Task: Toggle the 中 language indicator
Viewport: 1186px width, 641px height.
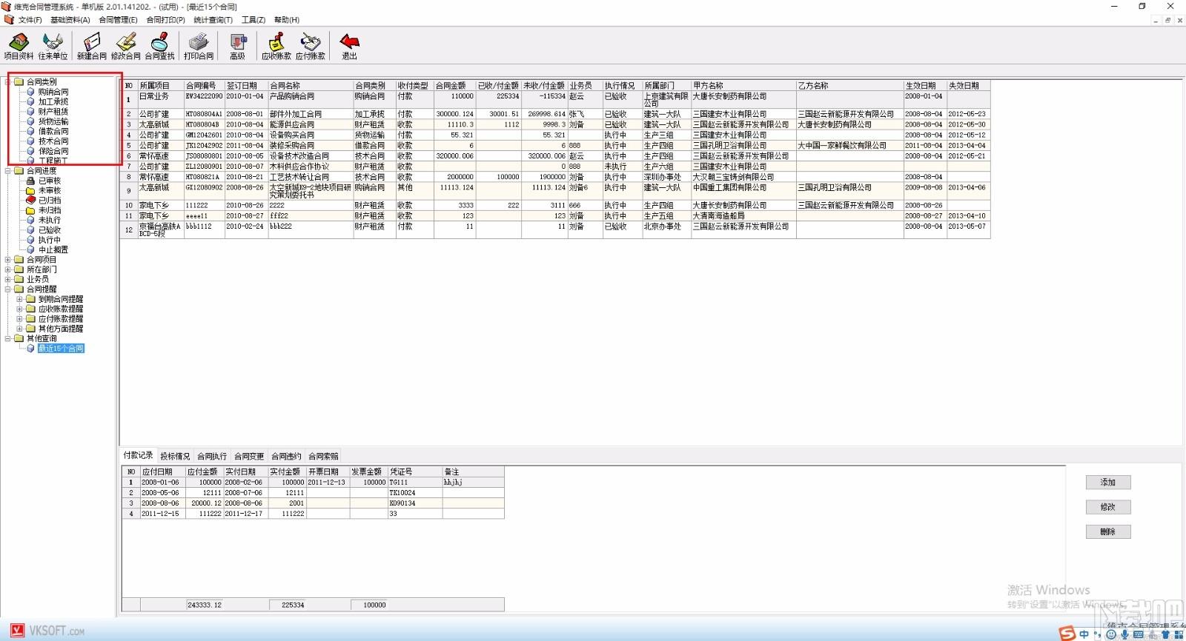Action: click(x=1084, y=634)
